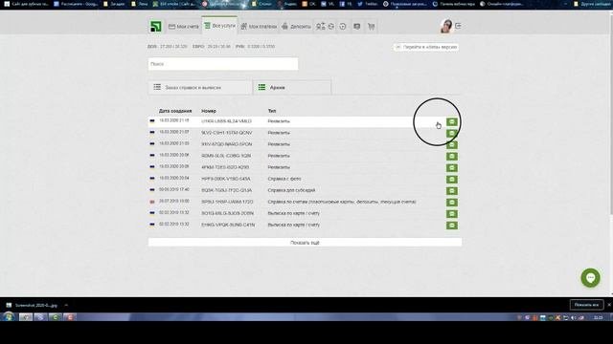The height and width of the screenshot is (344, 613).
Task: Click the flag icon of the 26.07.2019 row
Action: pos(152,202)
